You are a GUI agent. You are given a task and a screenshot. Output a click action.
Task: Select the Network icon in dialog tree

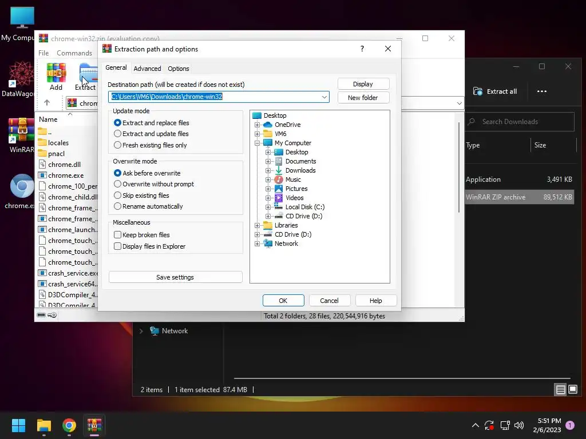(268, 244)
